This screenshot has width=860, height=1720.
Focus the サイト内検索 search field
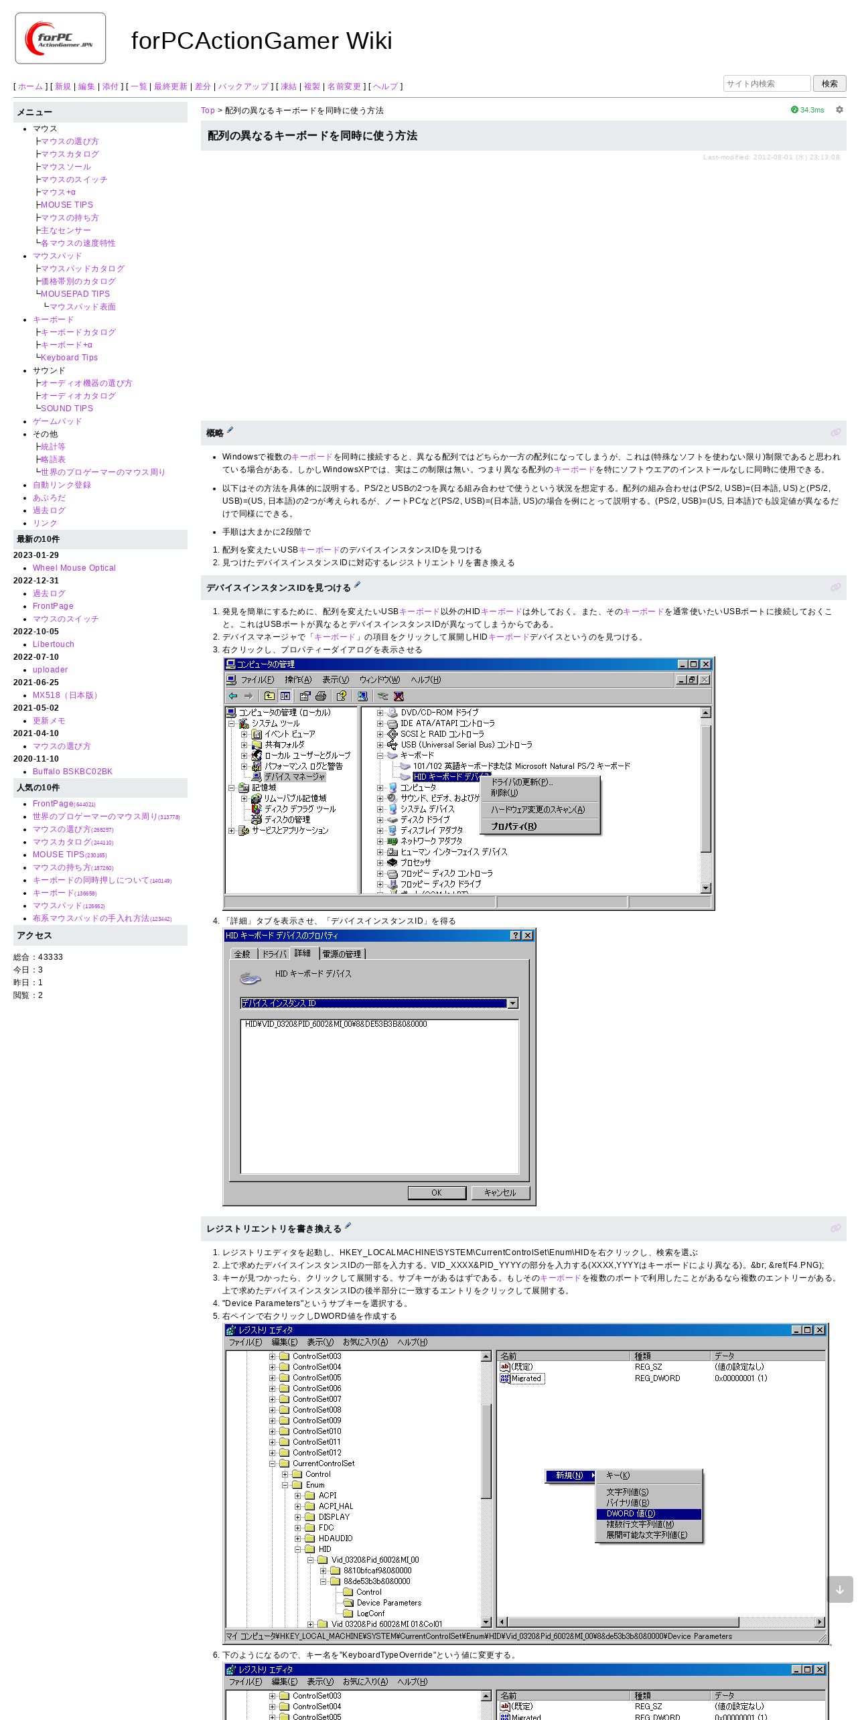(x=766, y=84)
